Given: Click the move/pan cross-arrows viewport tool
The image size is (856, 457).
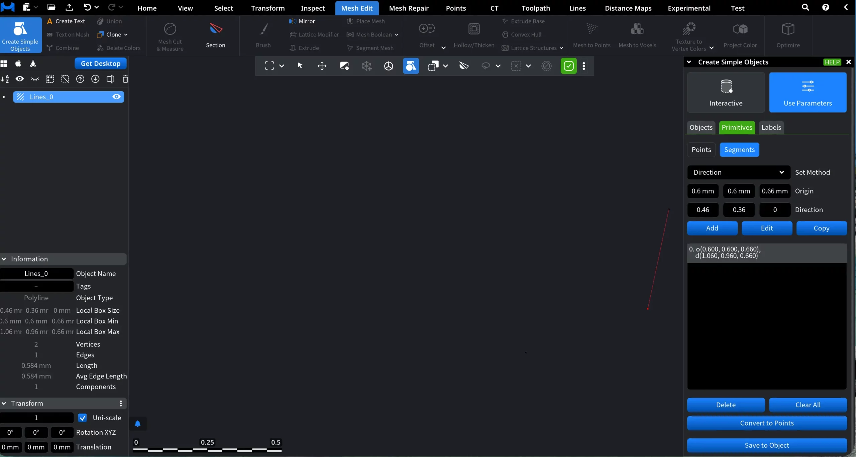Looking at the screenshot, I should point(322,66).
